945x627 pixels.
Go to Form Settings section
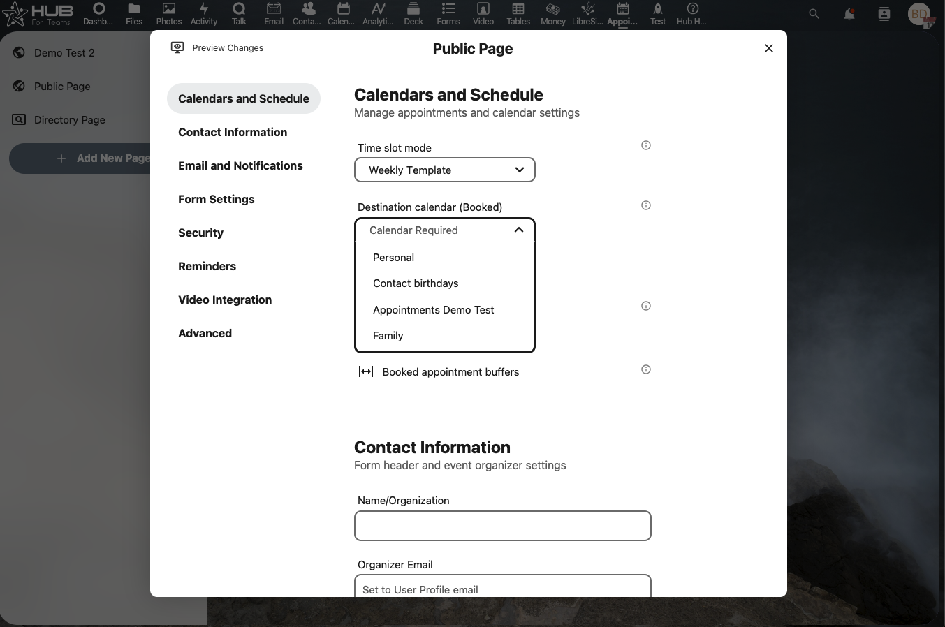(217, 199)
